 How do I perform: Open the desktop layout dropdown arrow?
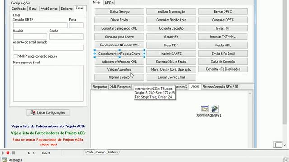coord(285,145)
